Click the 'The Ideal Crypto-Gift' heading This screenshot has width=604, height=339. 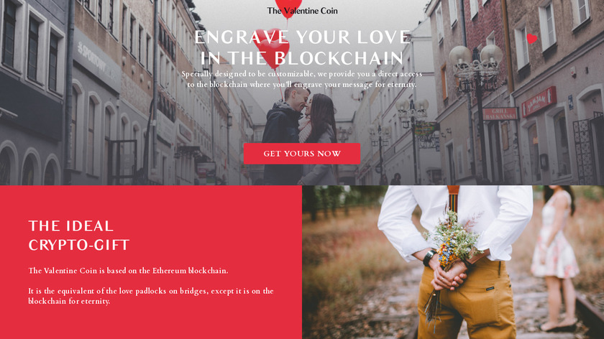tap(79, 235)
